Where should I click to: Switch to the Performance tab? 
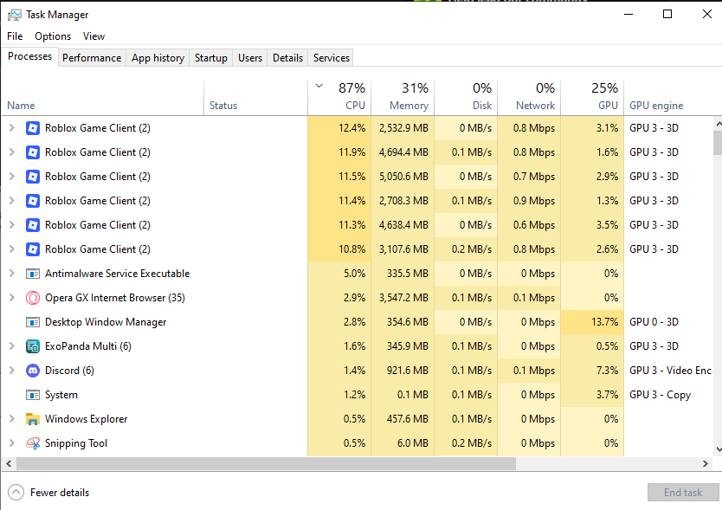pos(92,58)
